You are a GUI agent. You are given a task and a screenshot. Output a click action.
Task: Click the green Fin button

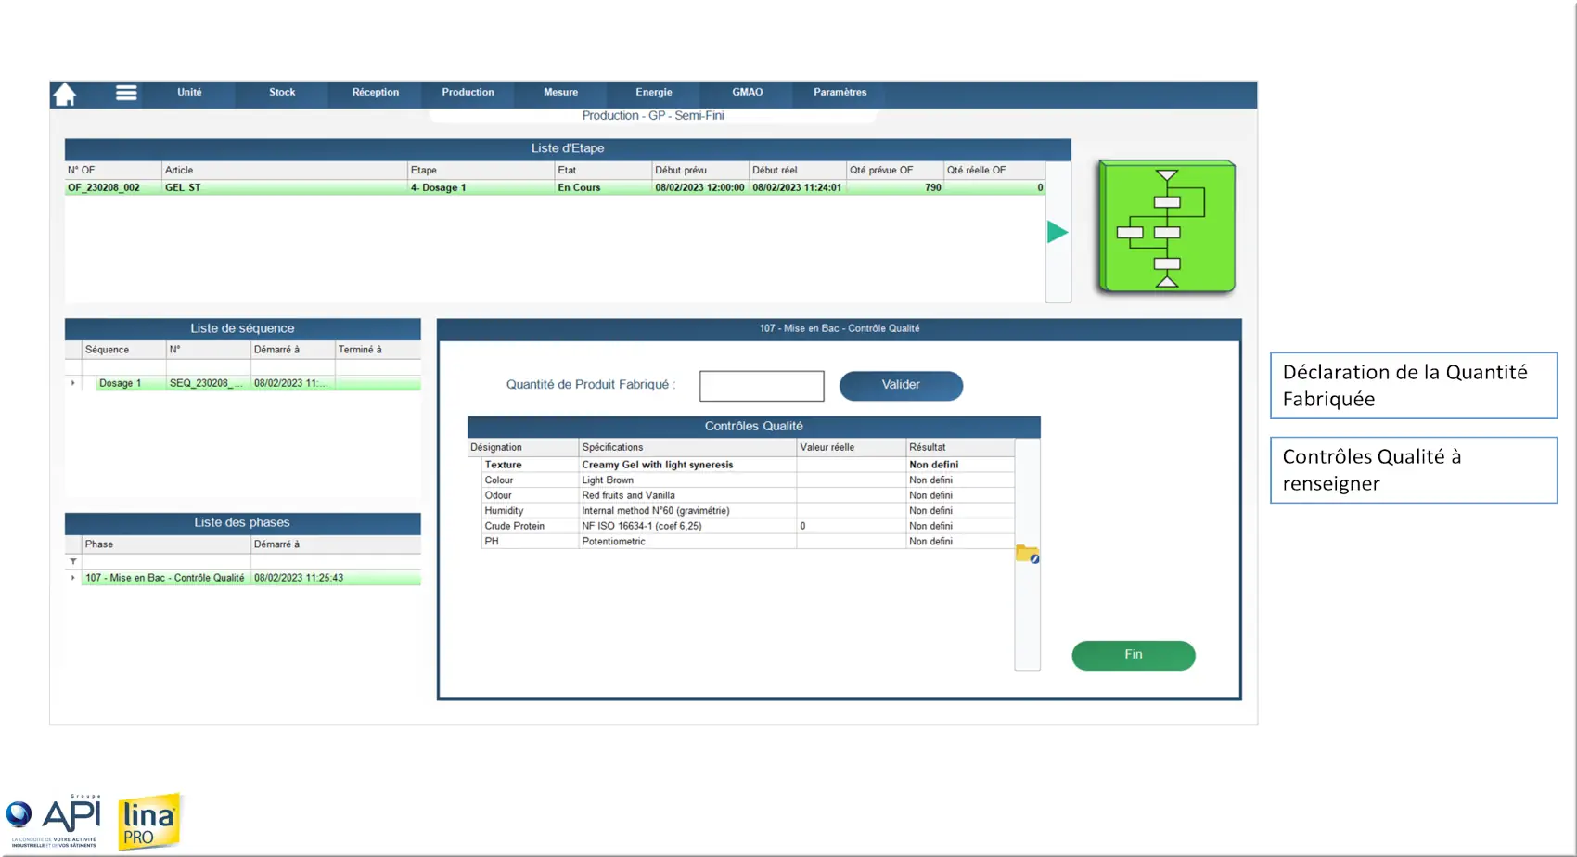(1134, 655)
